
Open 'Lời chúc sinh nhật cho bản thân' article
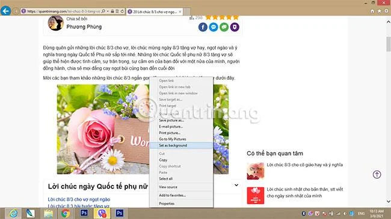(x=305, y=193)
